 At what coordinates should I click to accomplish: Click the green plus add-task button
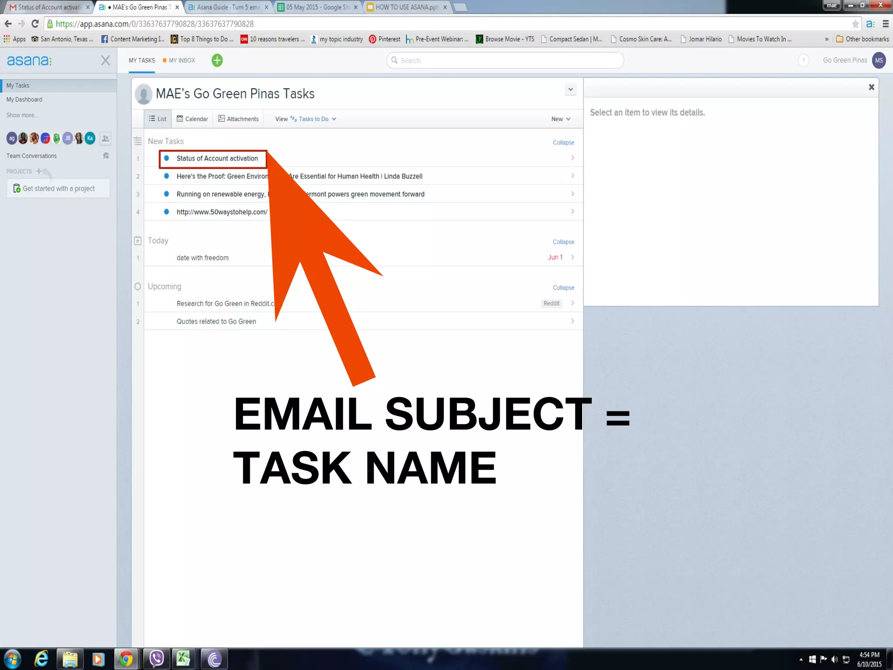pos(217,60)
